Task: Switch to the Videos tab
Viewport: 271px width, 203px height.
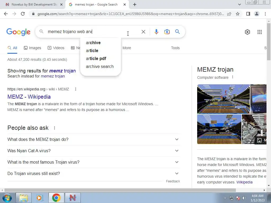Action: point(56,48)
